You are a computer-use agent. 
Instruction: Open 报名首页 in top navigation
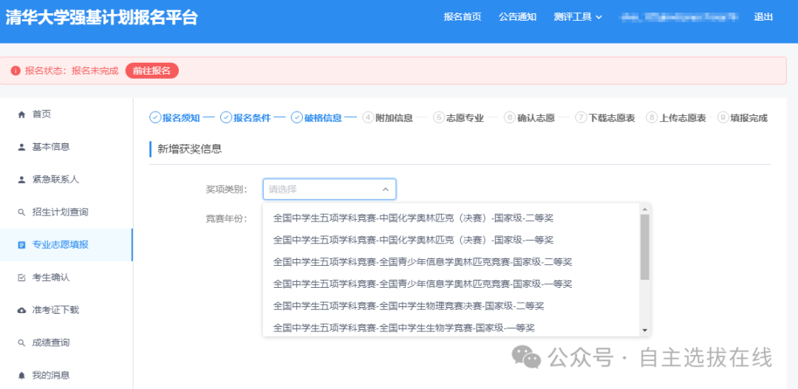pyautogui.click(x=462, y=17)
